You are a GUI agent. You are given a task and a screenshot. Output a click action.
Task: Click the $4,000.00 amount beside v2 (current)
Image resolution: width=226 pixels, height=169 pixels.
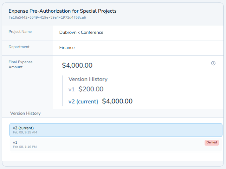(x=117, y=101)
